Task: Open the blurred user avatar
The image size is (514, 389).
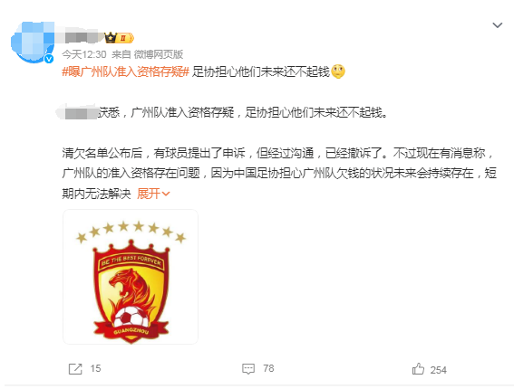Action: tap(32, 42)
